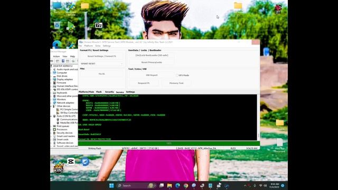The height and width of the screenshot is (190, 338).
Task: Open Platform menu in Chinese Miracle tool
Action: click(88, 46)
